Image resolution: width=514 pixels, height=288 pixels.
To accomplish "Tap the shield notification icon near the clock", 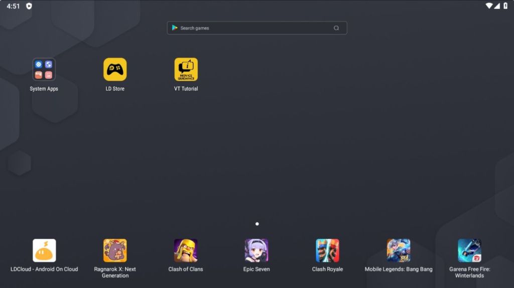I will pyautogui.click(x=29, y=6).
